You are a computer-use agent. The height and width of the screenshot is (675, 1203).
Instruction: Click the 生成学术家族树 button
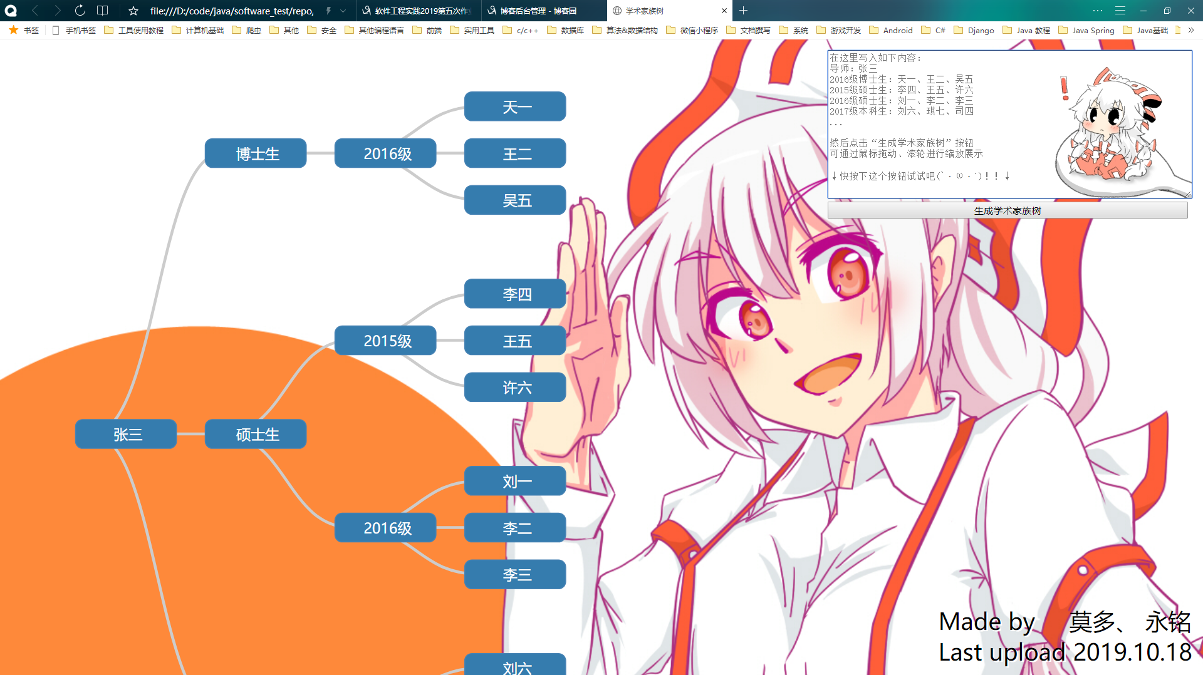(x=1008, y=210)
